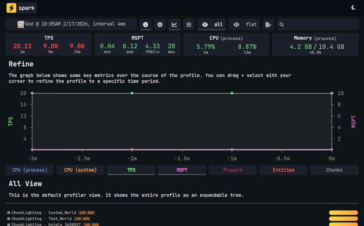364x226 pixels.
Task: Expand the ChunkLighting - Custom_World node
Action: (x=8, y=213)
